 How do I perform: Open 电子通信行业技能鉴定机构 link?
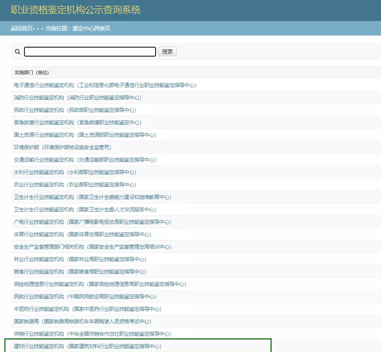[x=105, y=85]
